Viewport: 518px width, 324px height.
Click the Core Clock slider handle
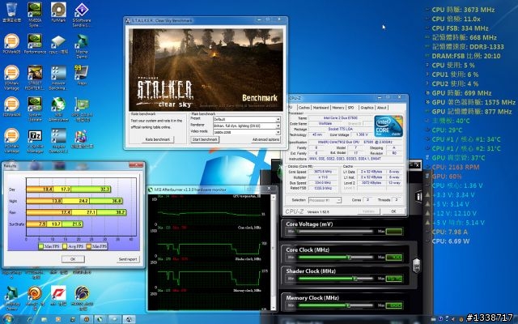[x=349, y=257]
